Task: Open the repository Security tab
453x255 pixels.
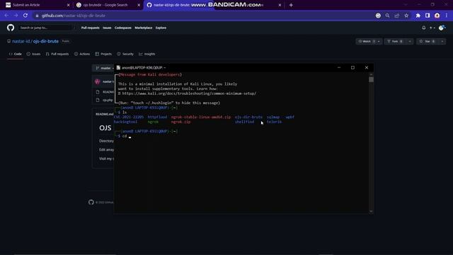Action: pyautogui.click(x=125, y=54)
